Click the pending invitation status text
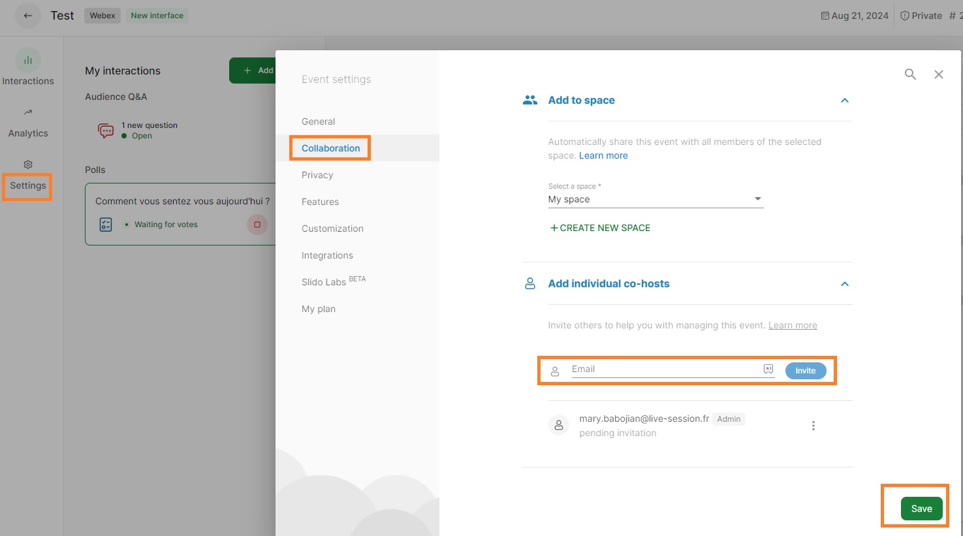This screenshot has height=536, width=963. 618,433
